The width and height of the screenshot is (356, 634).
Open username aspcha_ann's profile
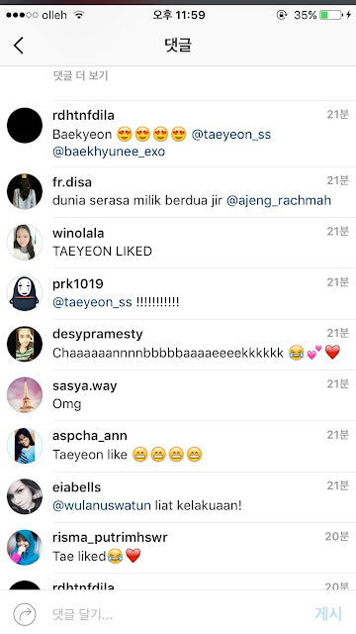pyautogui.click(x=90, y=436)
